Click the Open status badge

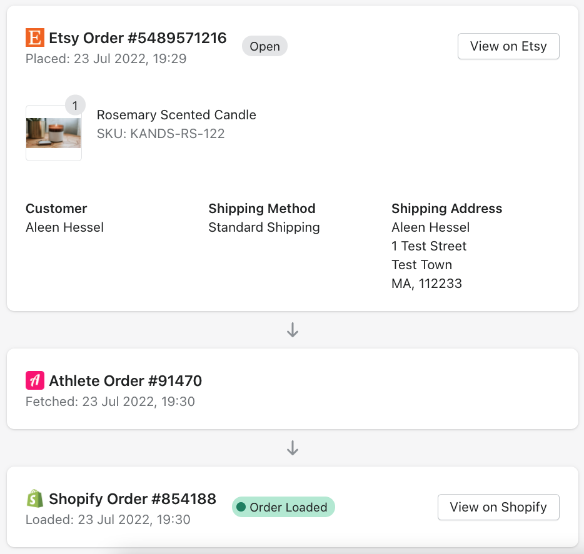(x=264, y=46)
